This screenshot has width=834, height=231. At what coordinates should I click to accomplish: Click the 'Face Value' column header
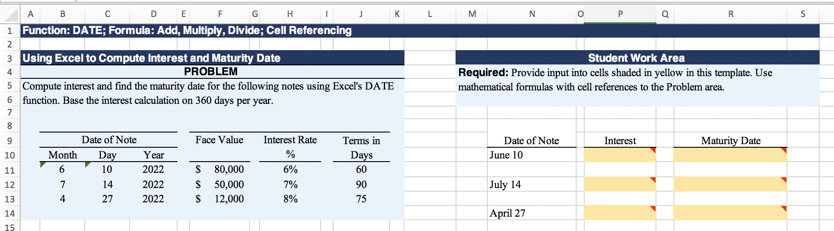(219, 140)
